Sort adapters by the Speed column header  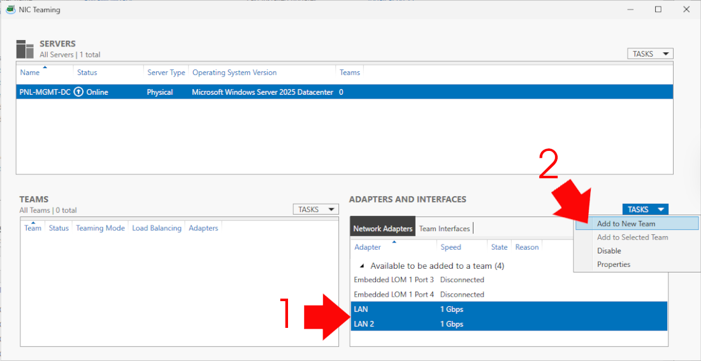click(x=451, y=247)
